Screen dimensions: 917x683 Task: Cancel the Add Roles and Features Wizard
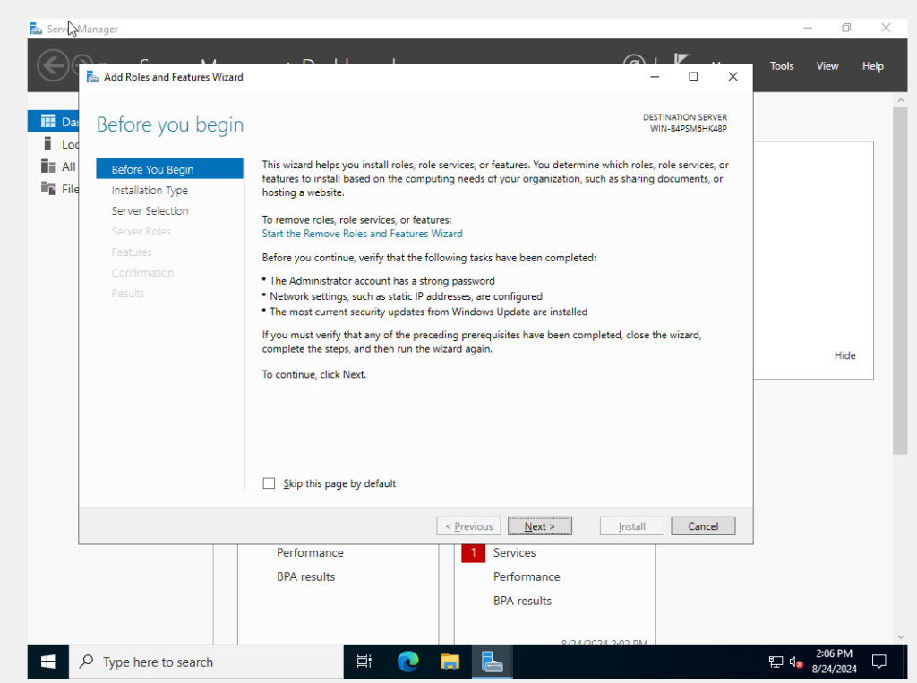click(703, 525)
